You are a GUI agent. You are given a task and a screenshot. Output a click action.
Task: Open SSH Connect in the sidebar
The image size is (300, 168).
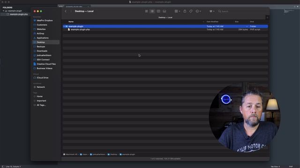(x=43, y=60)
